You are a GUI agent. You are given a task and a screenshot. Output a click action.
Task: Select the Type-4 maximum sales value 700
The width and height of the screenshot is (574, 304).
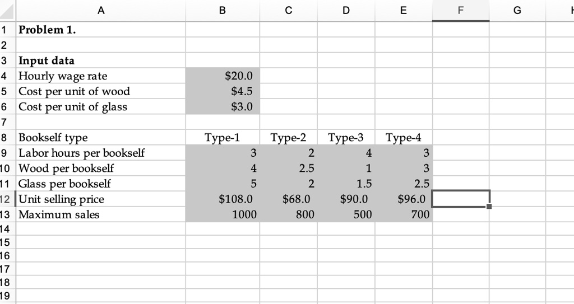pyautogui.click(x=404, y=214)
